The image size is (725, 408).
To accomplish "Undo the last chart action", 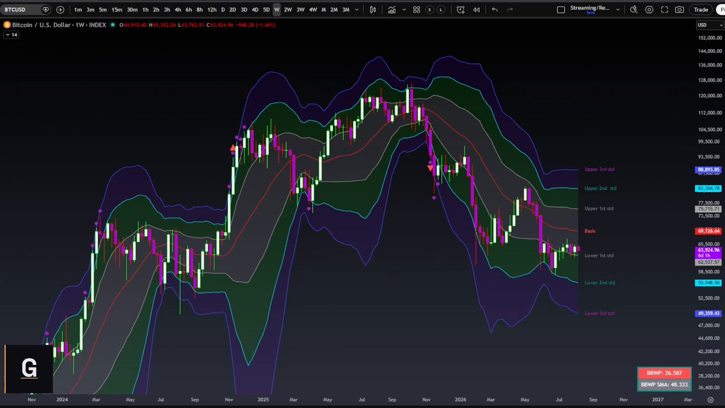I will pos(495,10).
